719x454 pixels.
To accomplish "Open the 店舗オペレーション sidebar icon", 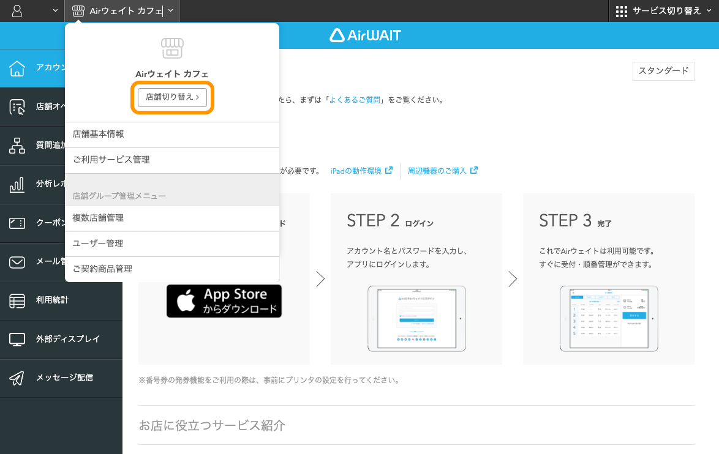I will click(17, 106).
